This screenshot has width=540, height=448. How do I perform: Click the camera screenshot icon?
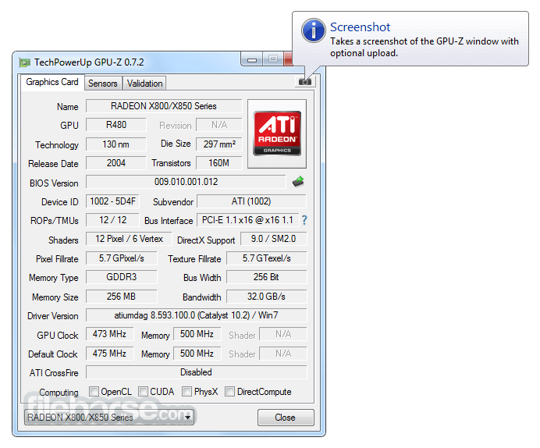click(x=305, y=82)
